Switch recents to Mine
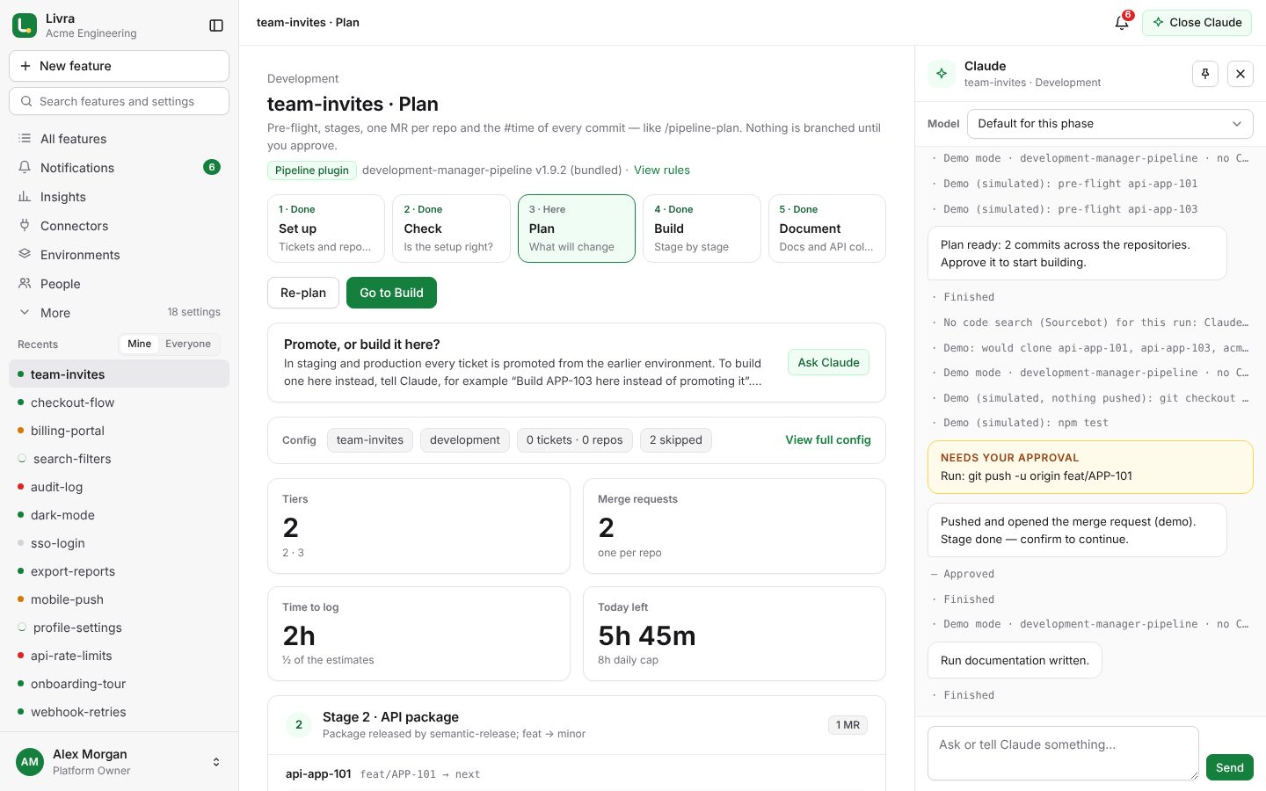The width and height of the screenshot is (1266, 791). pos(139,344)
